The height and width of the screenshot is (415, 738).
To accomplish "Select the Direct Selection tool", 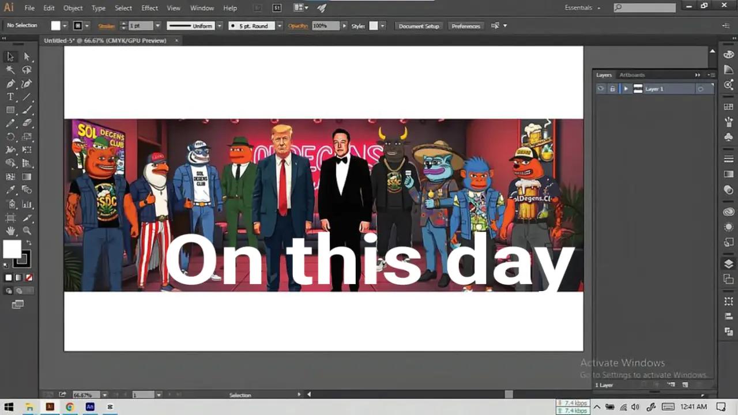I will (27, 56).
